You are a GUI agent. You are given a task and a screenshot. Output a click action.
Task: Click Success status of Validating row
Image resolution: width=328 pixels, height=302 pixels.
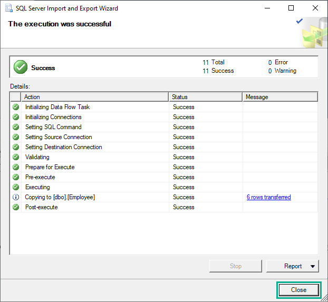[x=184, y=157]
